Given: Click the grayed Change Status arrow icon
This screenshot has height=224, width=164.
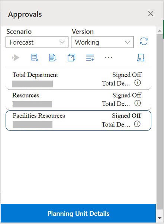Looking at the screenshot, I should click(16, 58).
